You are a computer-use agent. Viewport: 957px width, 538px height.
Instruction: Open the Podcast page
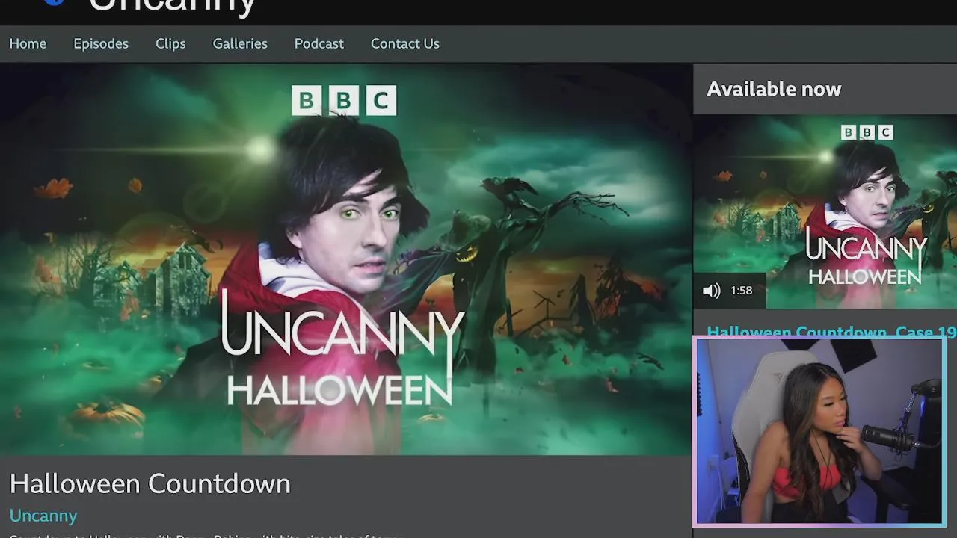tap(319, 43)
